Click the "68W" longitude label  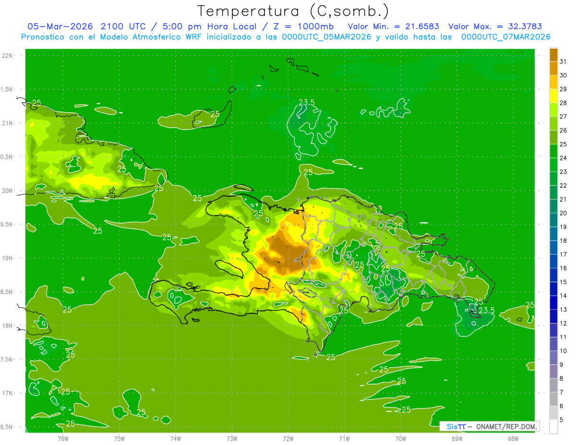(x=513, y=438)
